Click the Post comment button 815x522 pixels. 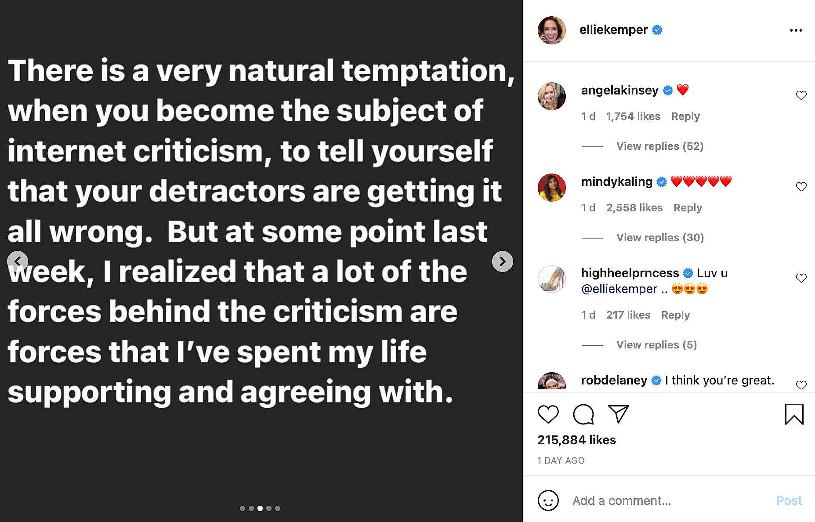(x=789, y=500)
